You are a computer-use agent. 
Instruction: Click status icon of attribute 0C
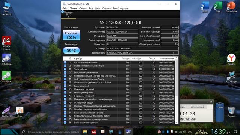point(65,72)
